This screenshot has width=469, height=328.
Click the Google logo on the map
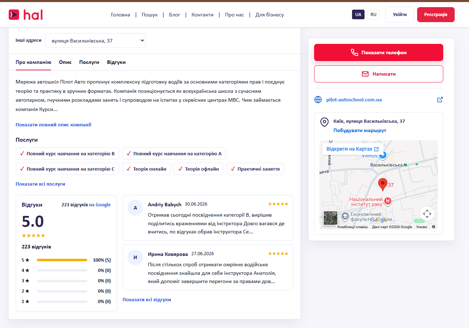pyautogui.click(x=378, y=220)
